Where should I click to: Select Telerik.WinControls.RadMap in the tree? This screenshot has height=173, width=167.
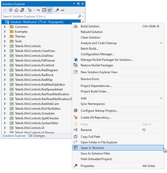point(34,80)
